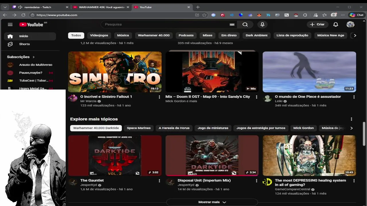
Task: Start voice search with microphone icon
Action: click(x=262, y=24)
